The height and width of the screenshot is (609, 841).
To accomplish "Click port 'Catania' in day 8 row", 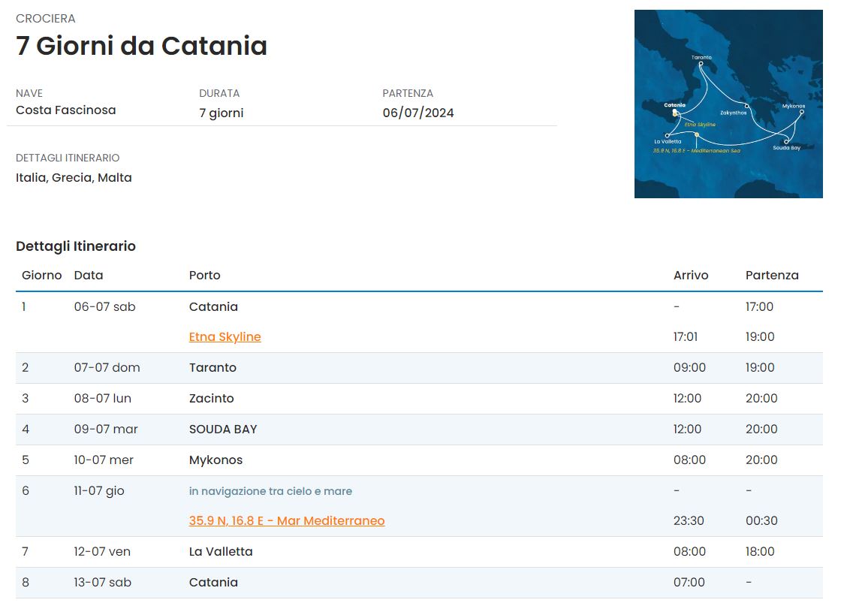I will 213,583.
